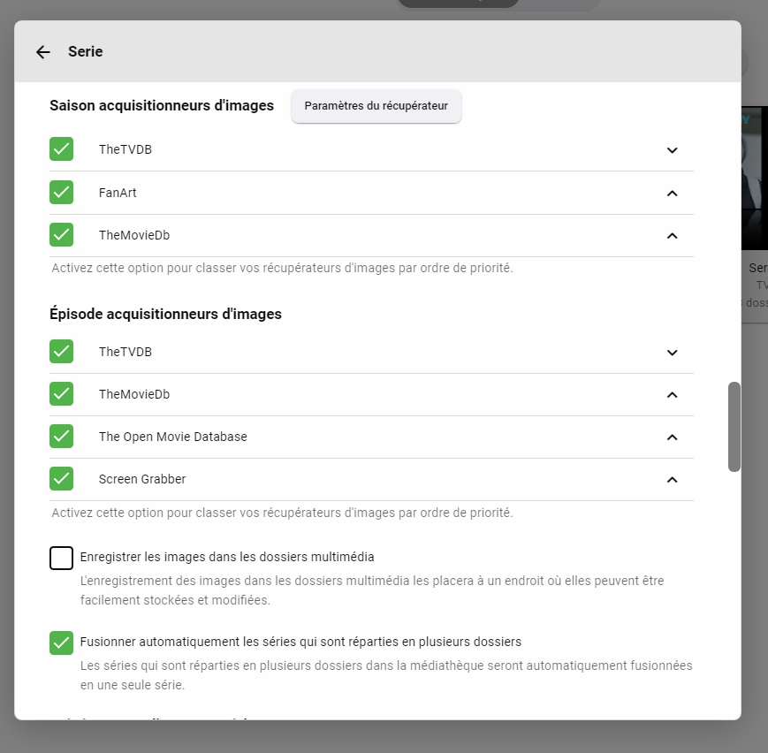
Task: Uncheck season TheTVDB image fetcher
Action: tap(62, 149)
